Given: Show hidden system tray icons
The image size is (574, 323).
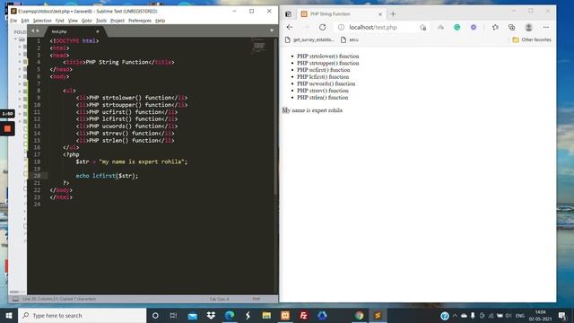Looking at the screenshot, I should click(455, 315).
